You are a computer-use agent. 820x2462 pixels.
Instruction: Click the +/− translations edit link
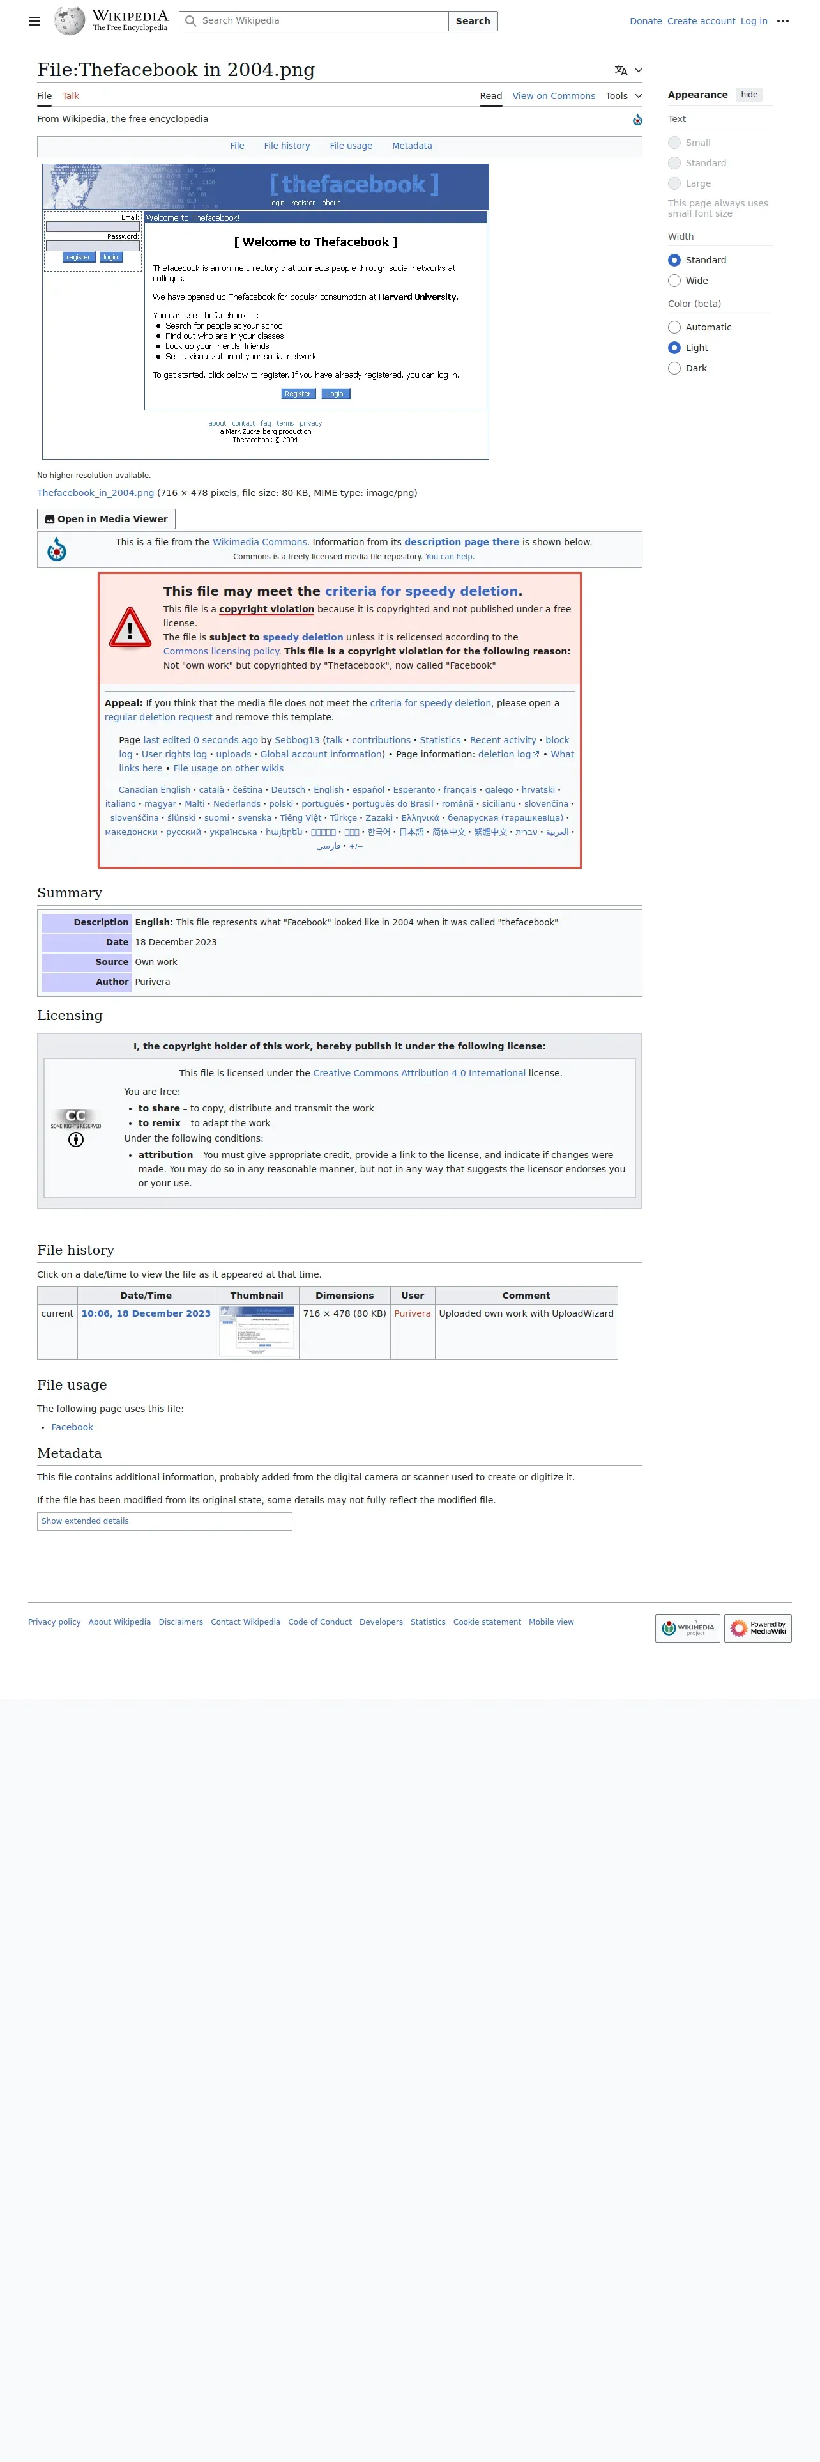[x=356, y=847]
